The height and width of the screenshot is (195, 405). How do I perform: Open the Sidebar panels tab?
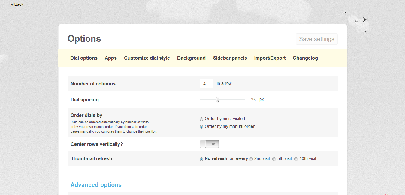coord(230,58)
